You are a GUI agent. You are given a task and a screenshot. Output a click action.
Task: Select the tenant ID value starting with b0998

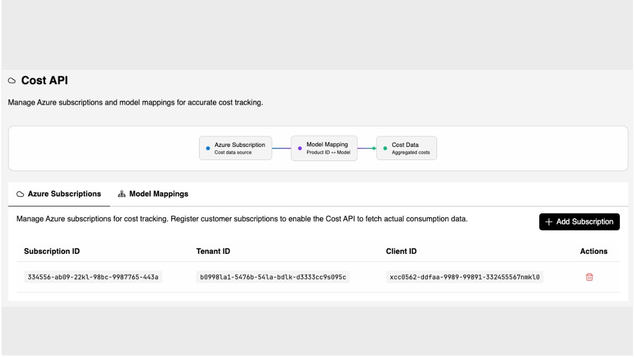click(x=272, y=277)
